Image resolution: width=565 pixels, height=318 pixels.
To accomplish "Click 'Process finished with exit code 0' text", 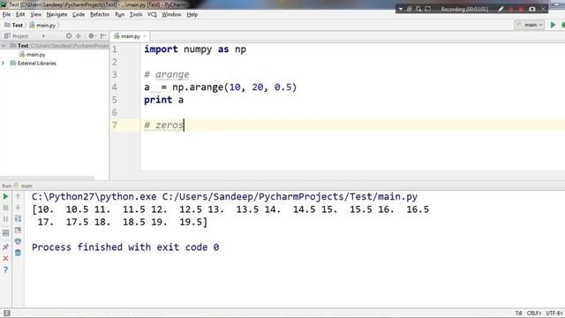I will (x=125, y=247).
